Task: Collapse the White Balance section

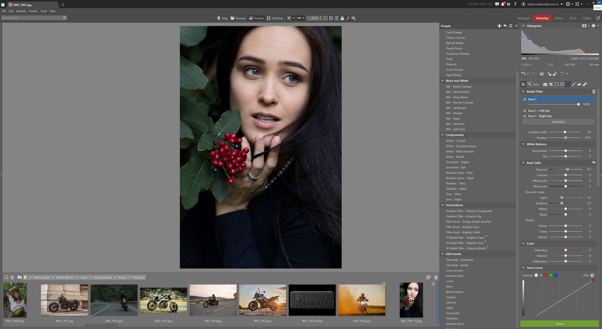Action: (x=523, y=144)
